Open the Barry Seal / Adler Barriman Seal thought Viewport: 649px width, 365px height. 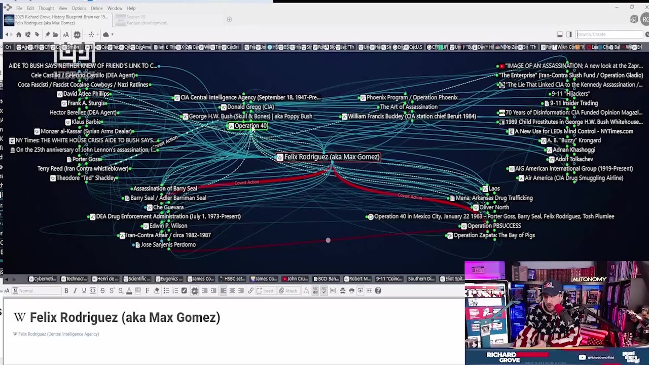(165, 198)
